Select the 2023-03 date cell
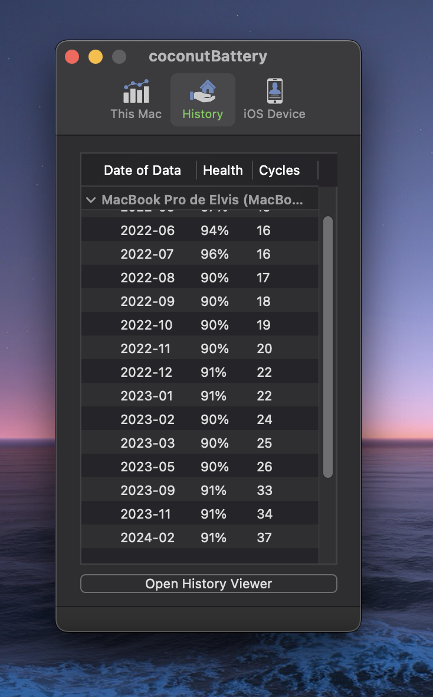Viewport: 433px width, 697px height. 147,443
